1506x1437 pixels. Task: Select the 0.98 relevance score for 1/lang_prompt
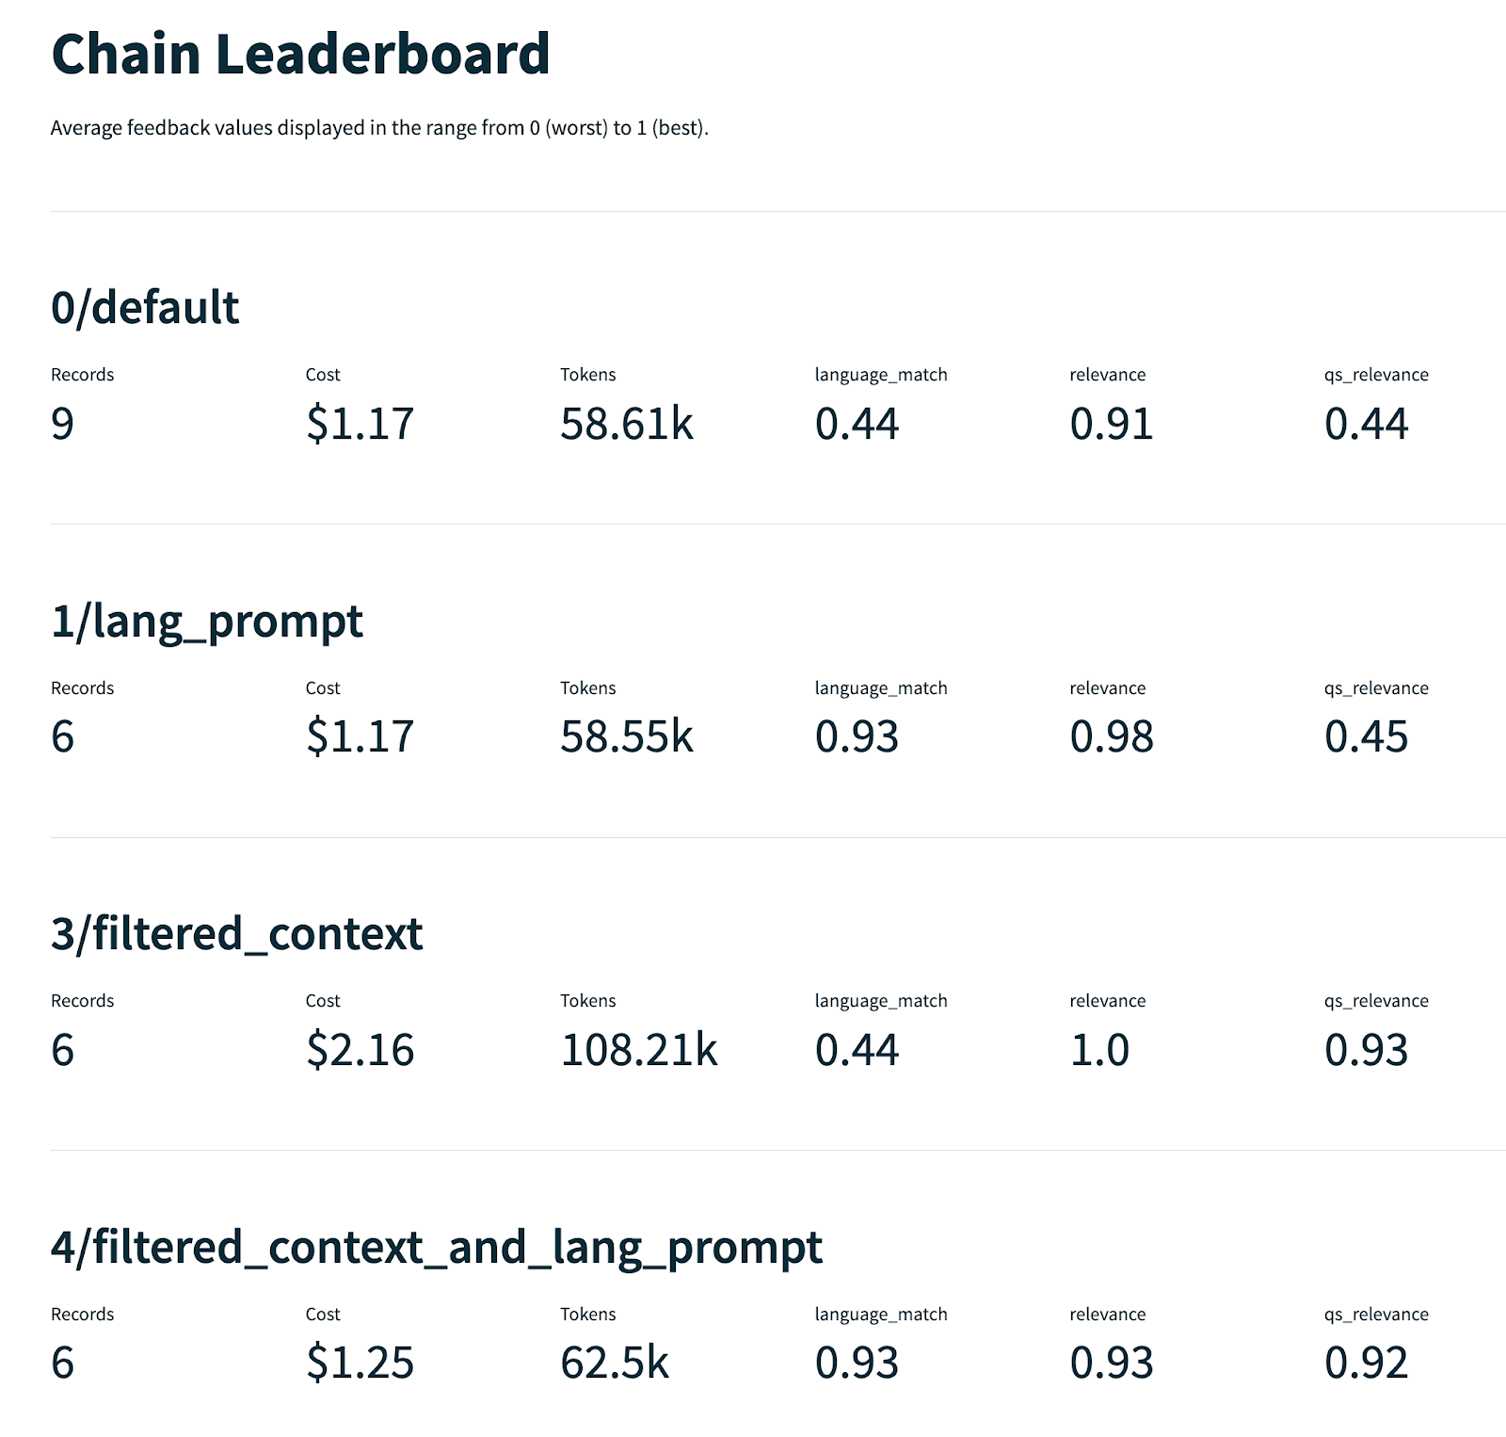point(1111,736)
